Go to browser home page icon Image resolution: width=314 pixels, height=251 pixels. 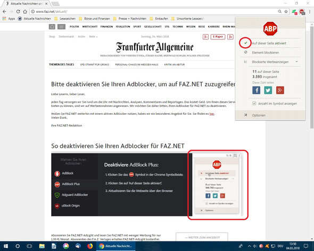coord(25,12)
